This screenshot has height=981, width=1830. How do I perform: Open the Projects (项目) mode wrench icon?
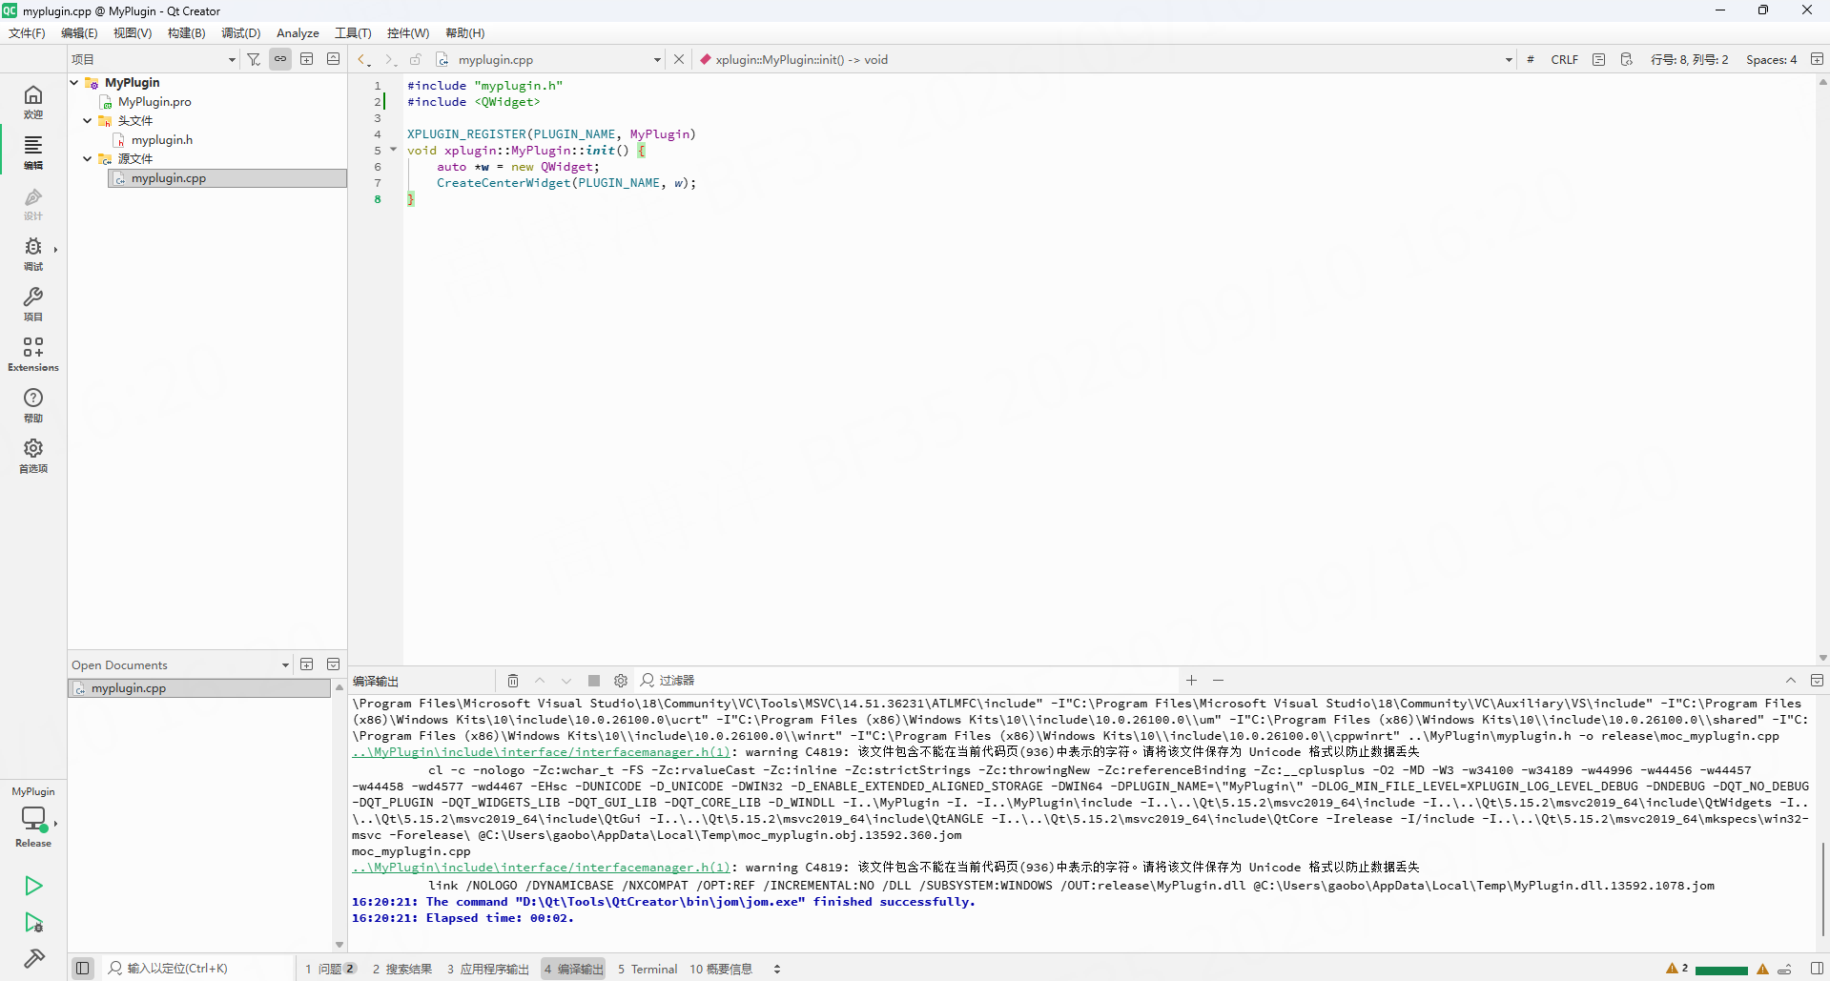[33, 304]
